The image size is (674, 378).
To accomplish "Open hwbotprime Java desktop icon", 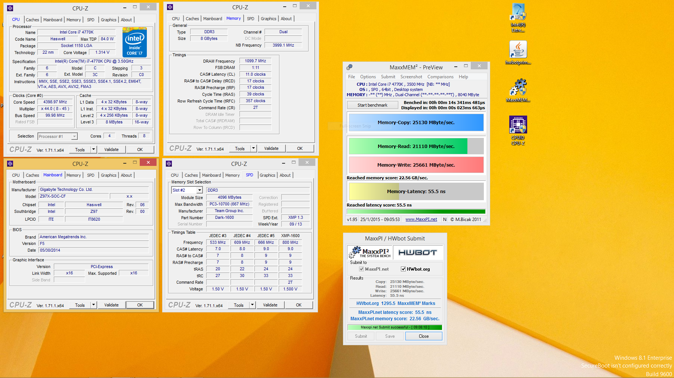I will pyautogui.click(x=518, y=53).
